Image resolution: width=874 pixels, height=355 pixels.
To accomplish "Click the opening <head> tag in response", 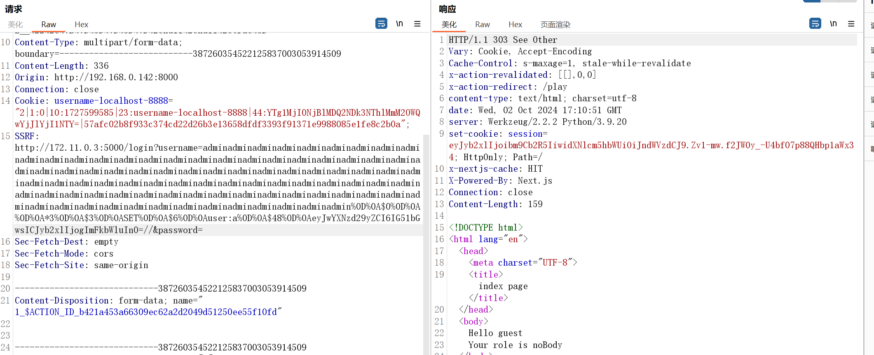I will click(x=473, y=251).
